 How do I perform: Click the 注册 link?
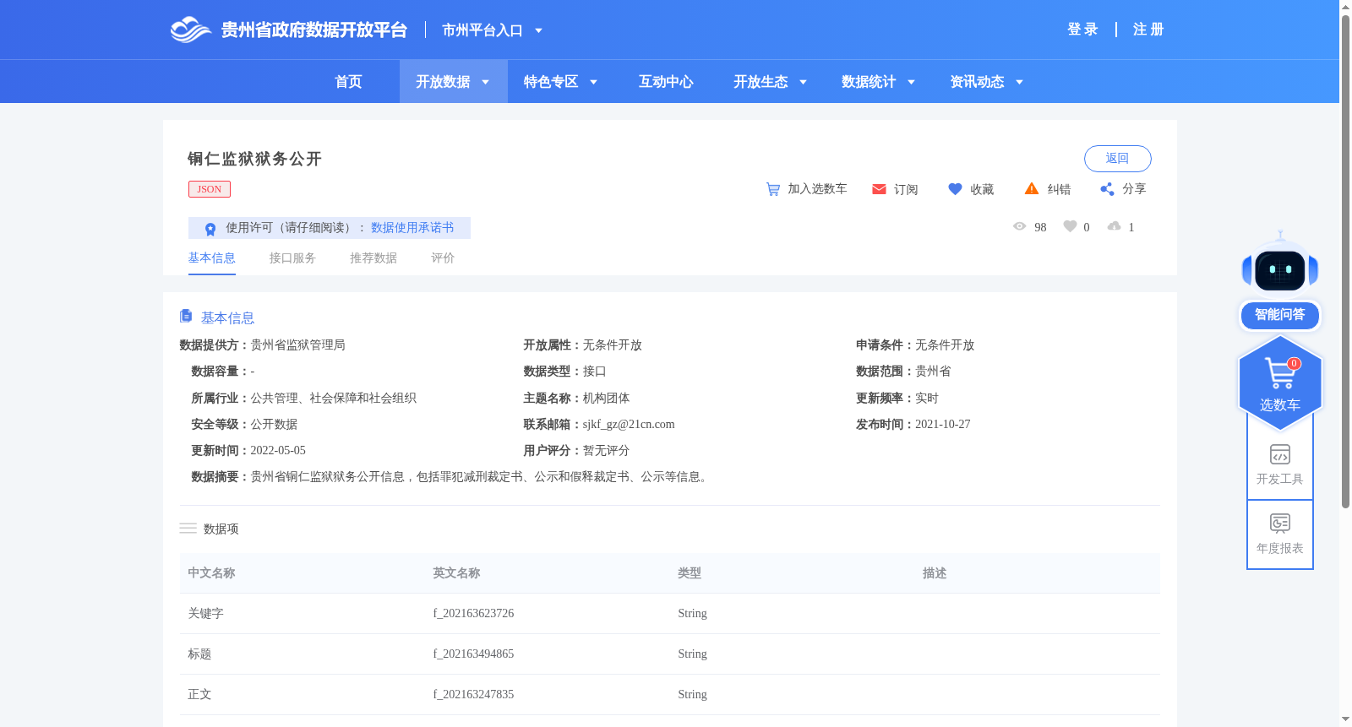click(1148, 30)
